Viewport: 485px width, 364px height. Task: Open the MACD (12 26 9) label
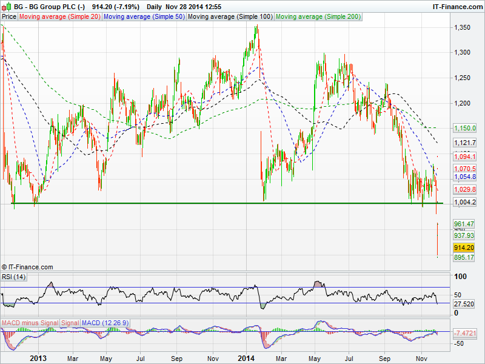click(103, 322)
